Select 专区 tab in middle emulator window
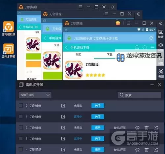Screen dimensions: 165x154 click(x=57, y=45)
